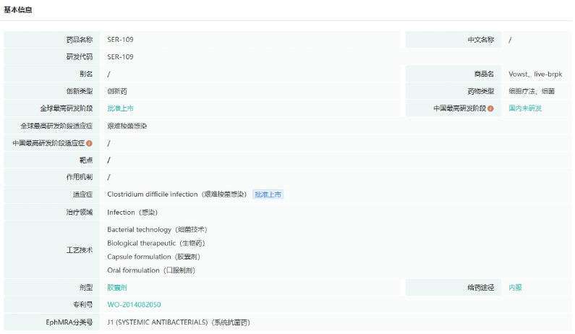The image size is (575, 334).
Task: Click the 工艺技术 field label
Action: coord(80,250)
